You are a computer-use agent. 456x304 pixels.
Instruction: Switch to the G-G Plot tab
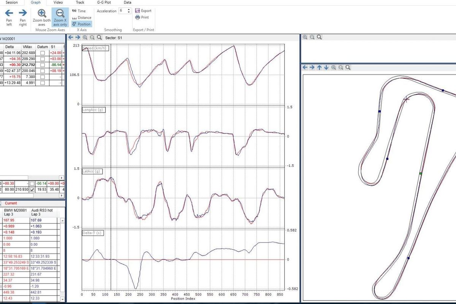(x=104, y=2)
